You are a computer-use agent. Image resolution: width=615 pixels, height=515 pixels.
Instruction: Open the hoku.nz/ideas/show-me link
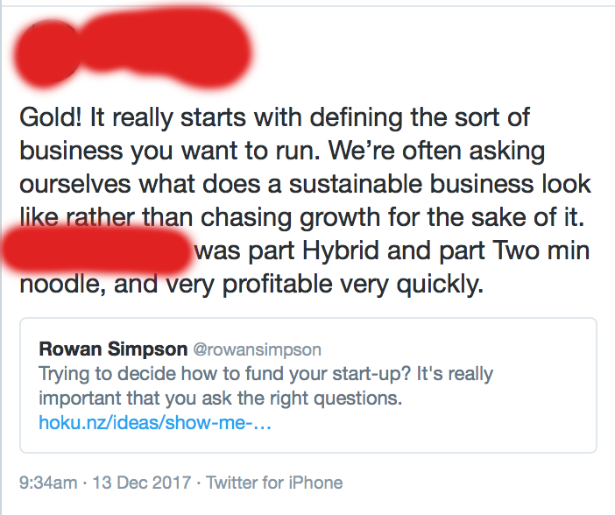click(155, 422)
